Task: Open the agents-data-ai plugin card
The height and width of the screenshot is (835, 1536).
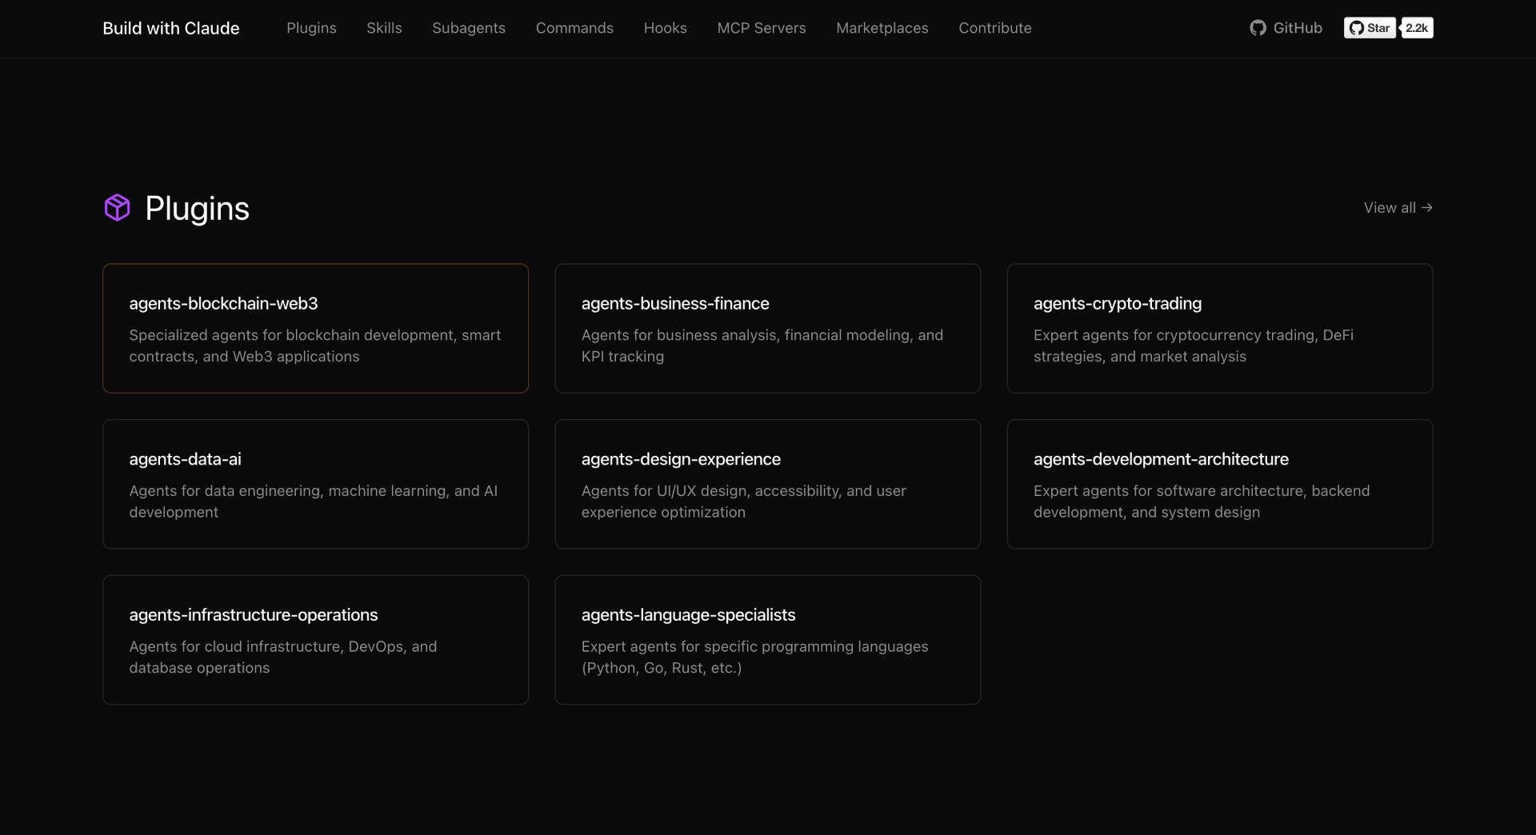Action: [315, 484]
